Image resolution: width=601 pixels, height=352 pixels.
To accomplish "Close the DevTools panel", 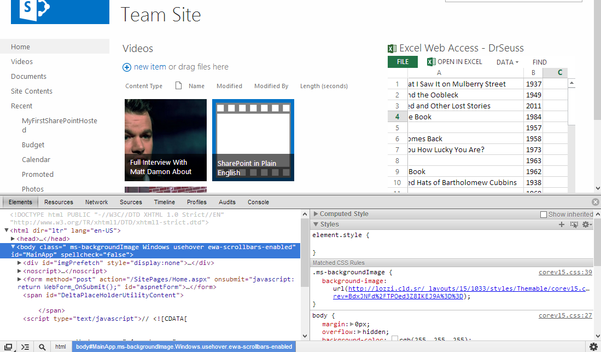I will coord(596,202).
